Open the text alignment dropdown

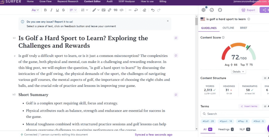click(73, 10)
